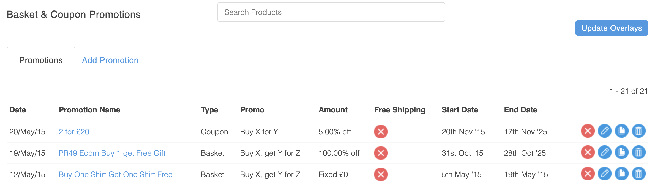Edit PR49 Ecom Buy 1 get Free Gift
655x187 pixels.
[605, 152]
